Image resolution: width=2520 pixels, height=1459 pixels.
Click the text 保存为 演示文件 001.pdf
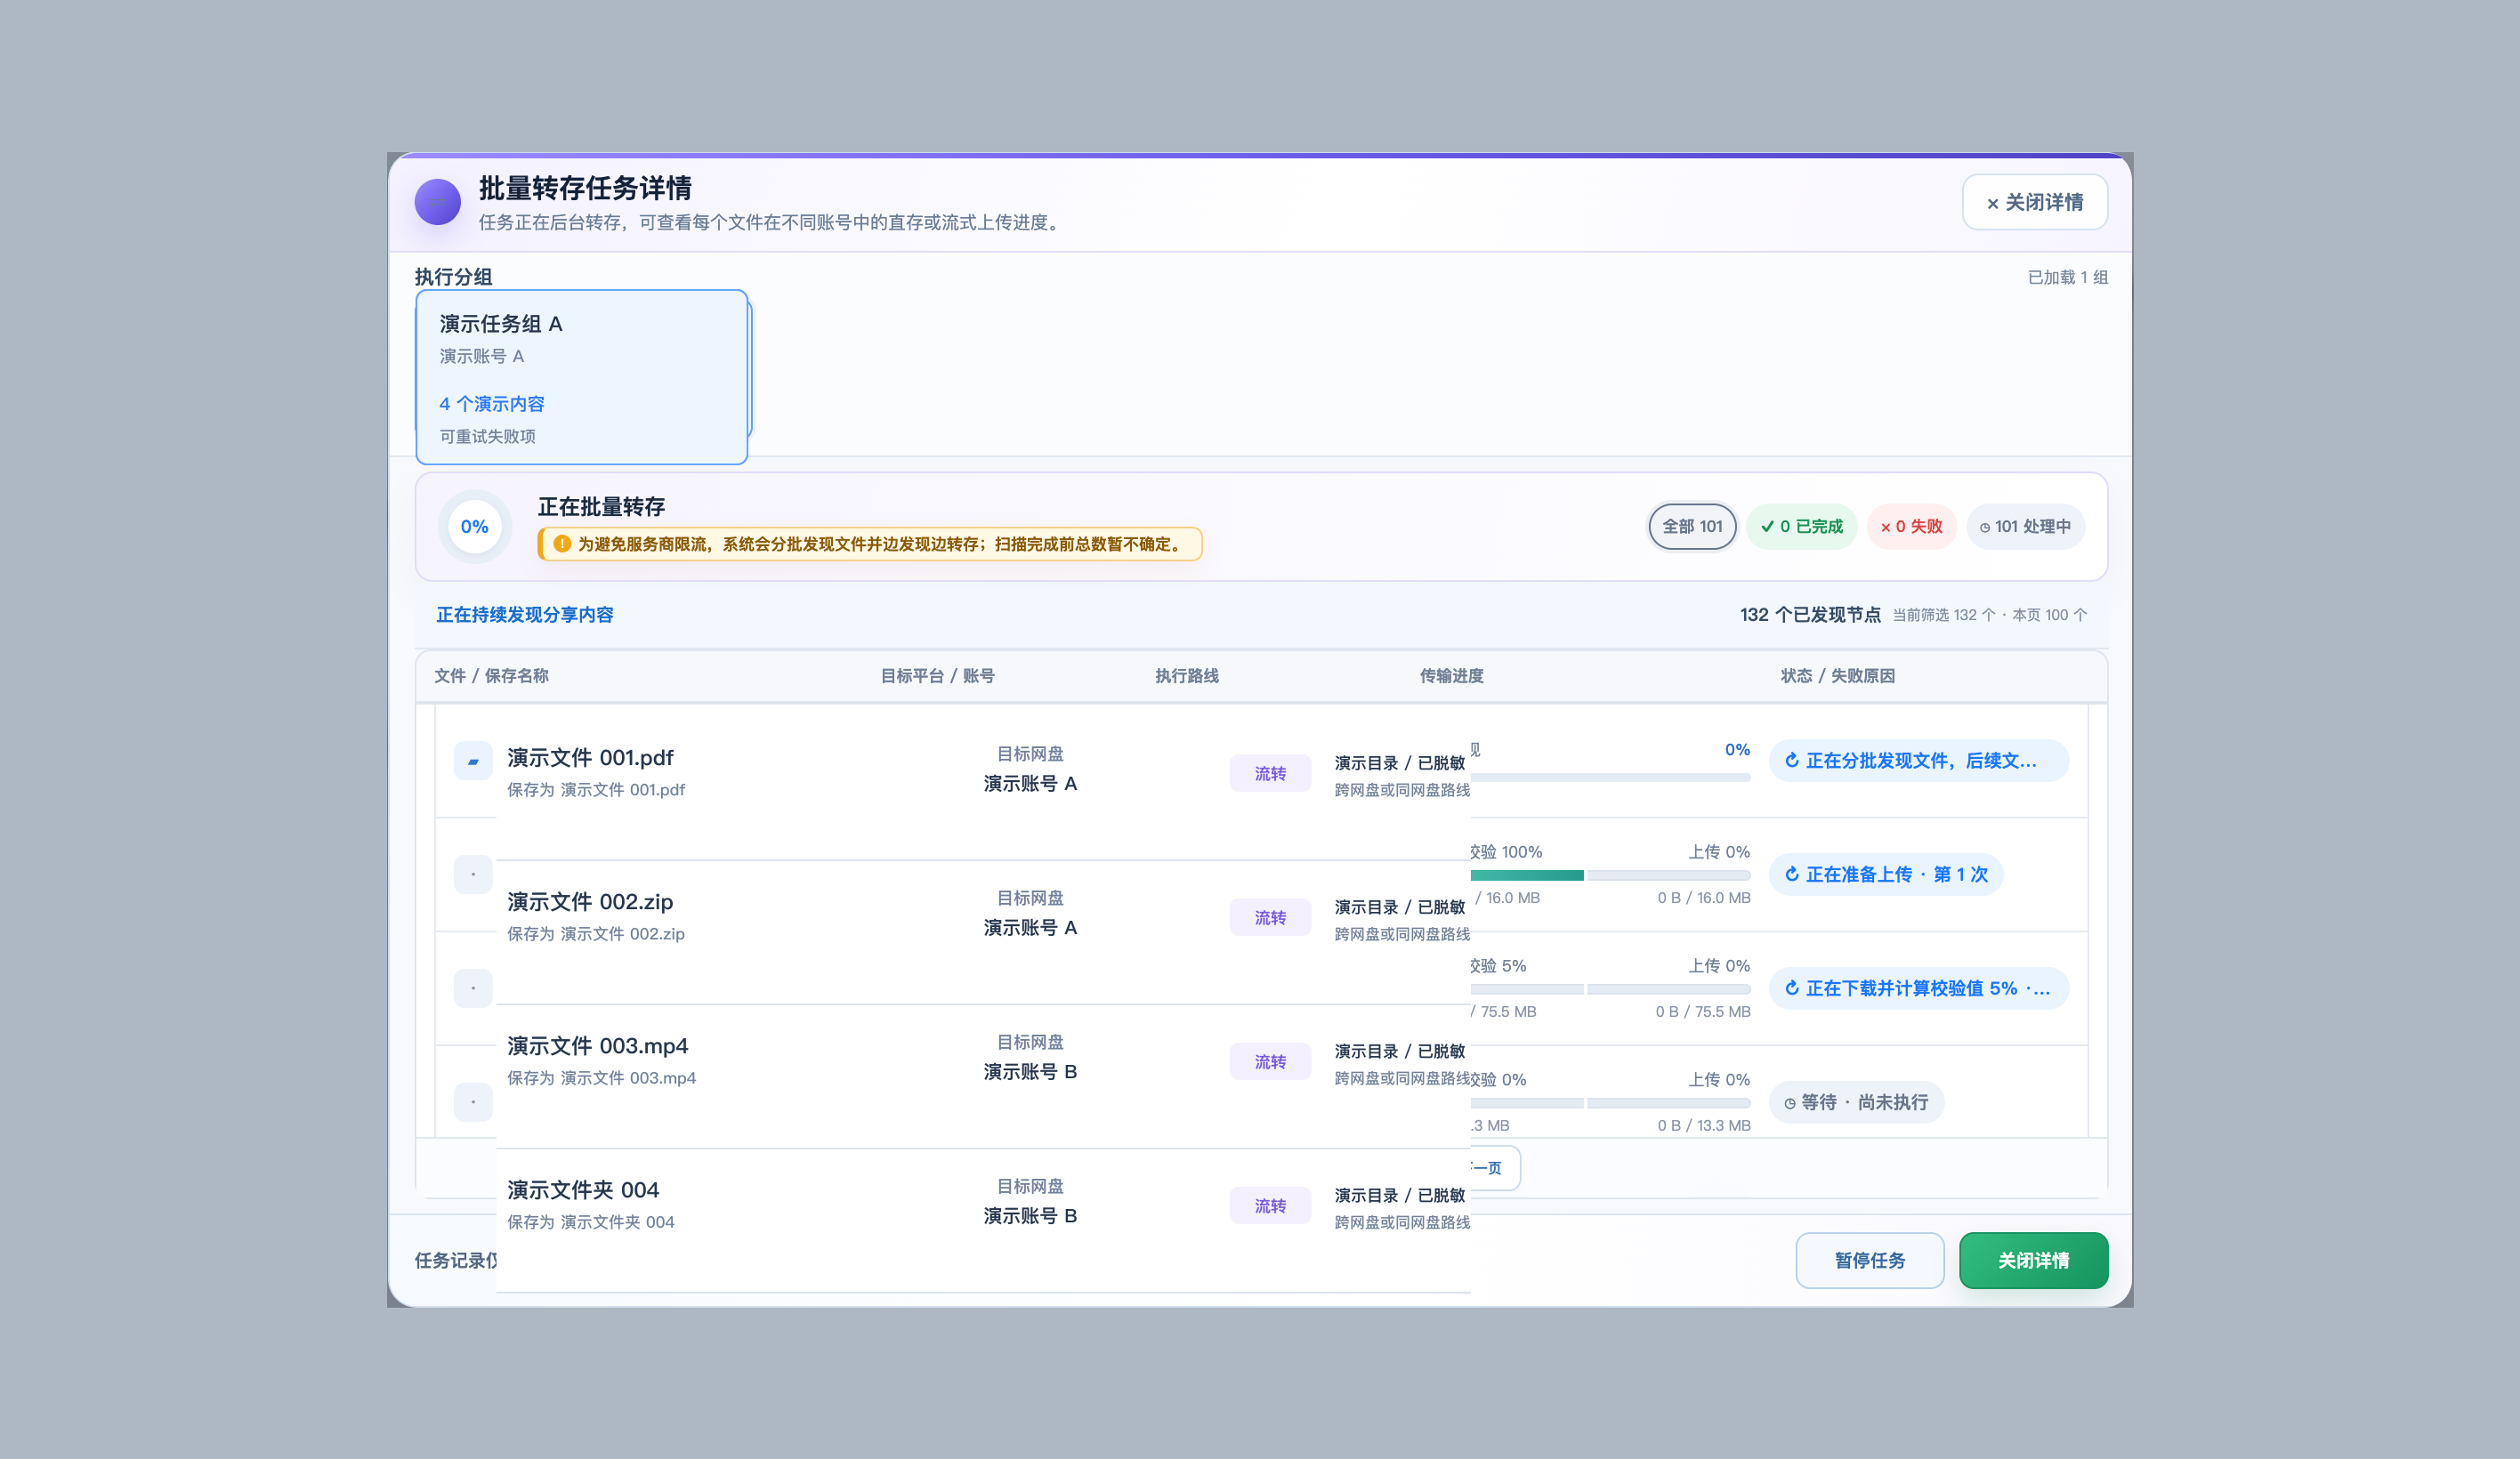pos(596,790)
